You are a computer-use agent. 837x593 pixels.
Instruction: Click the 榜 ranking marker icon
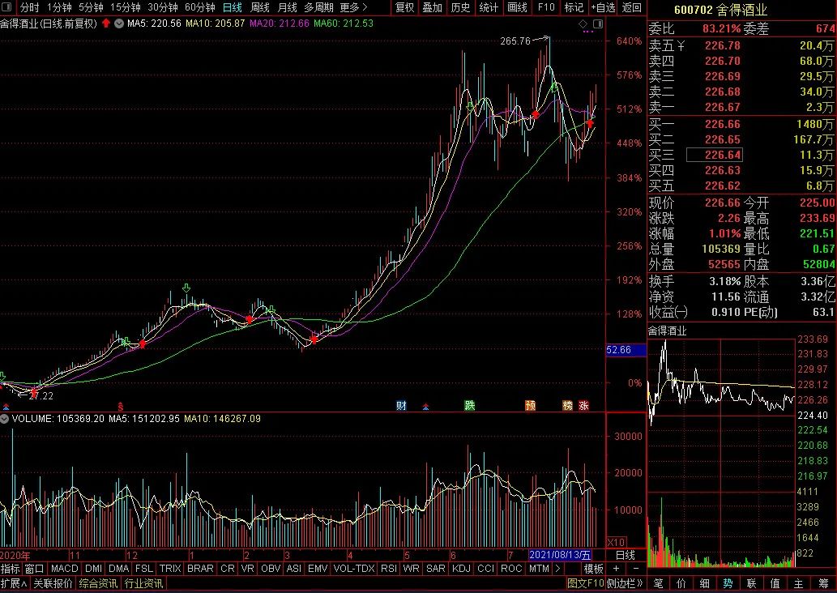(567, 406)
